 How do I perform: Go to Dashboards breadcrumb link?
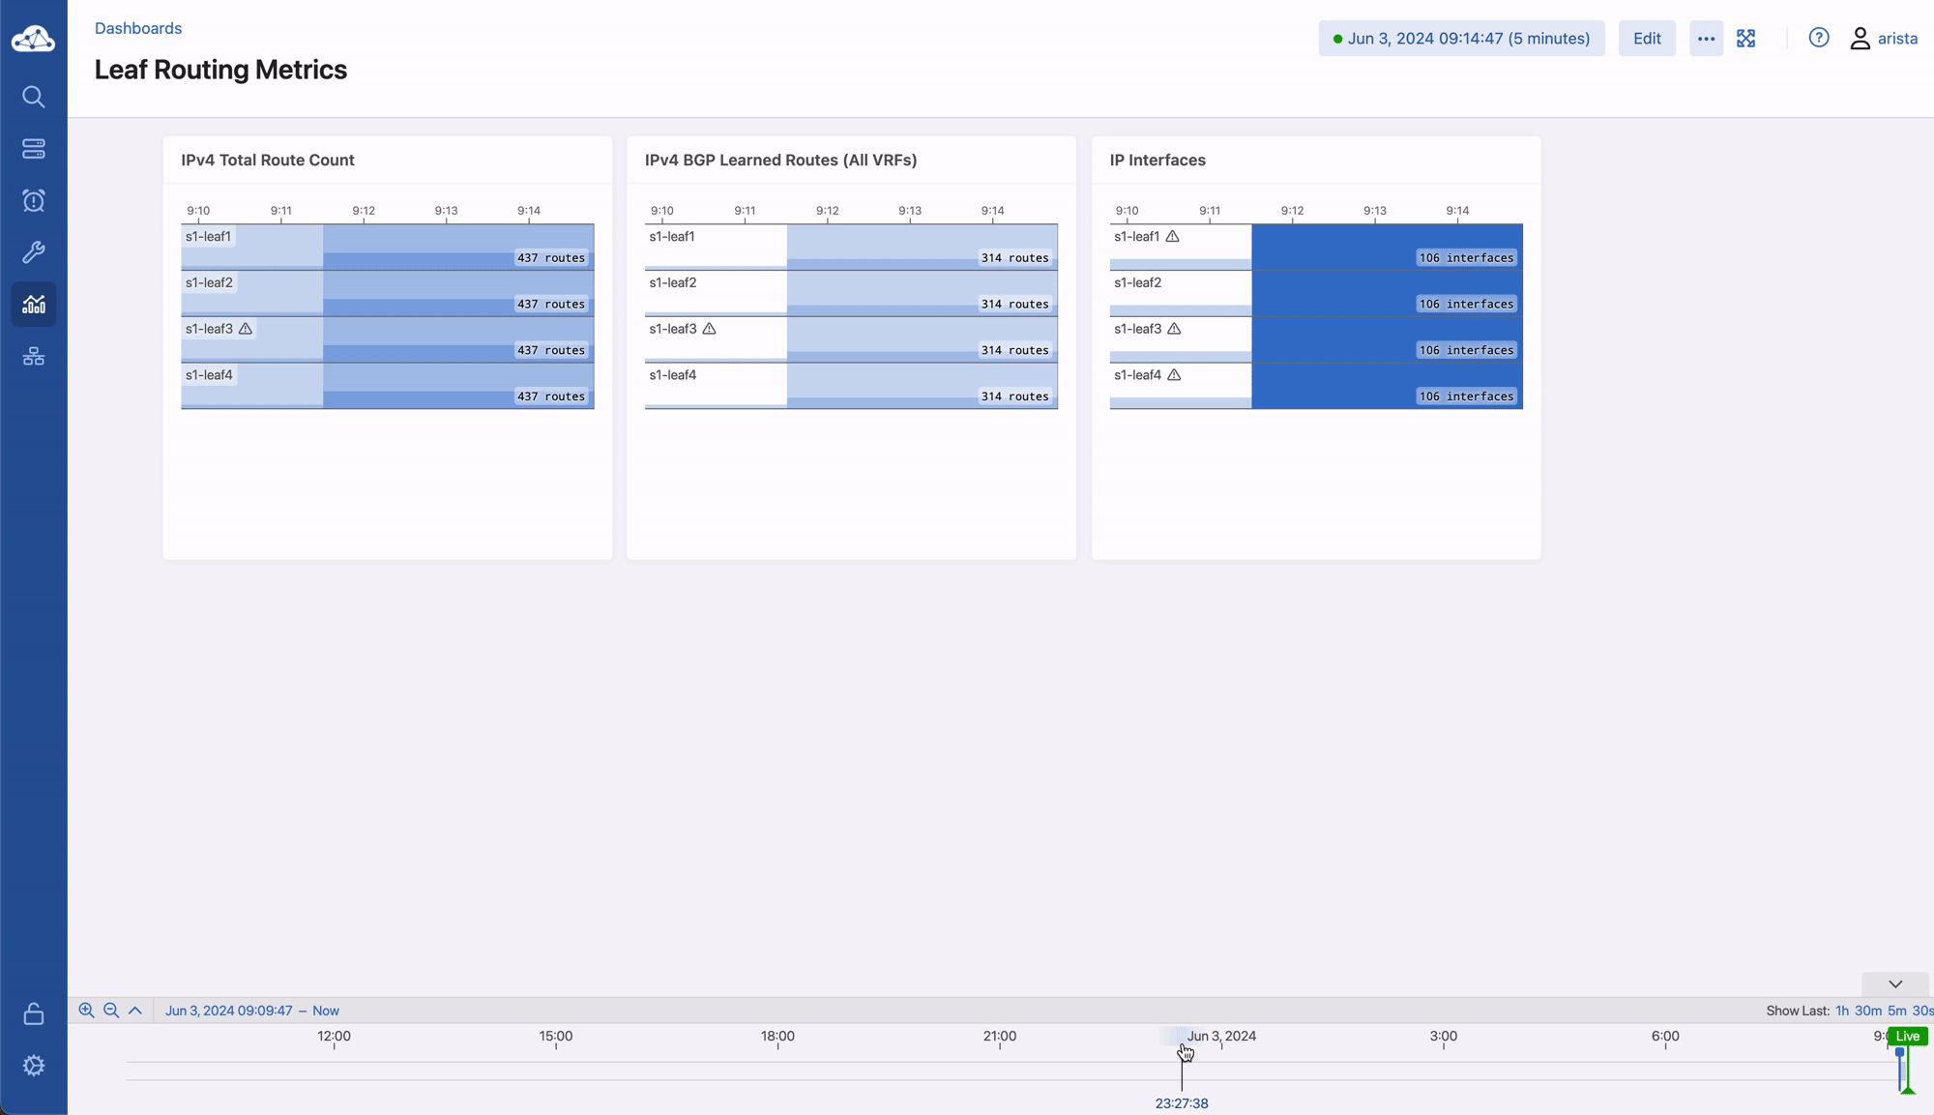click(x=138, y=28)
